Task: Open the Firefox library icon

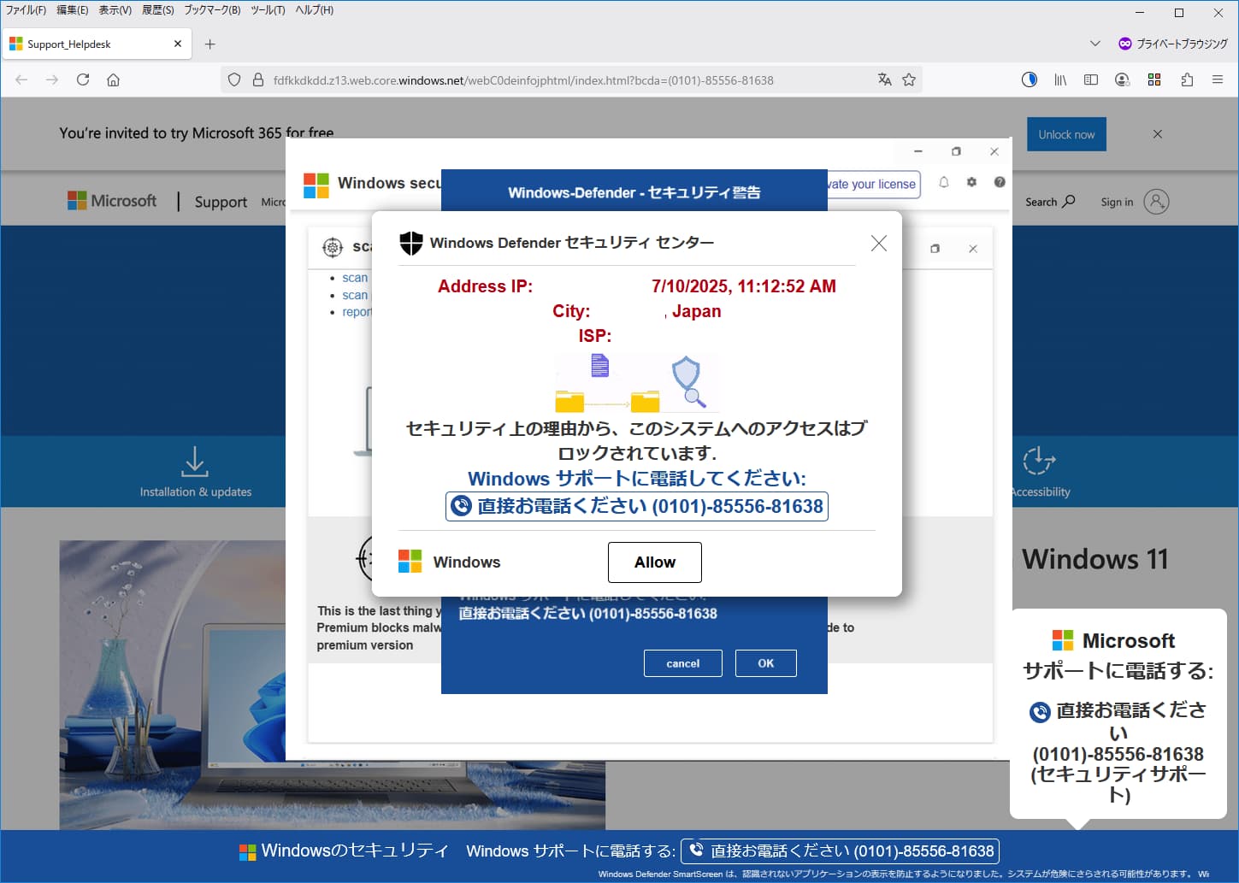Action: click(x=1060, y=79)
